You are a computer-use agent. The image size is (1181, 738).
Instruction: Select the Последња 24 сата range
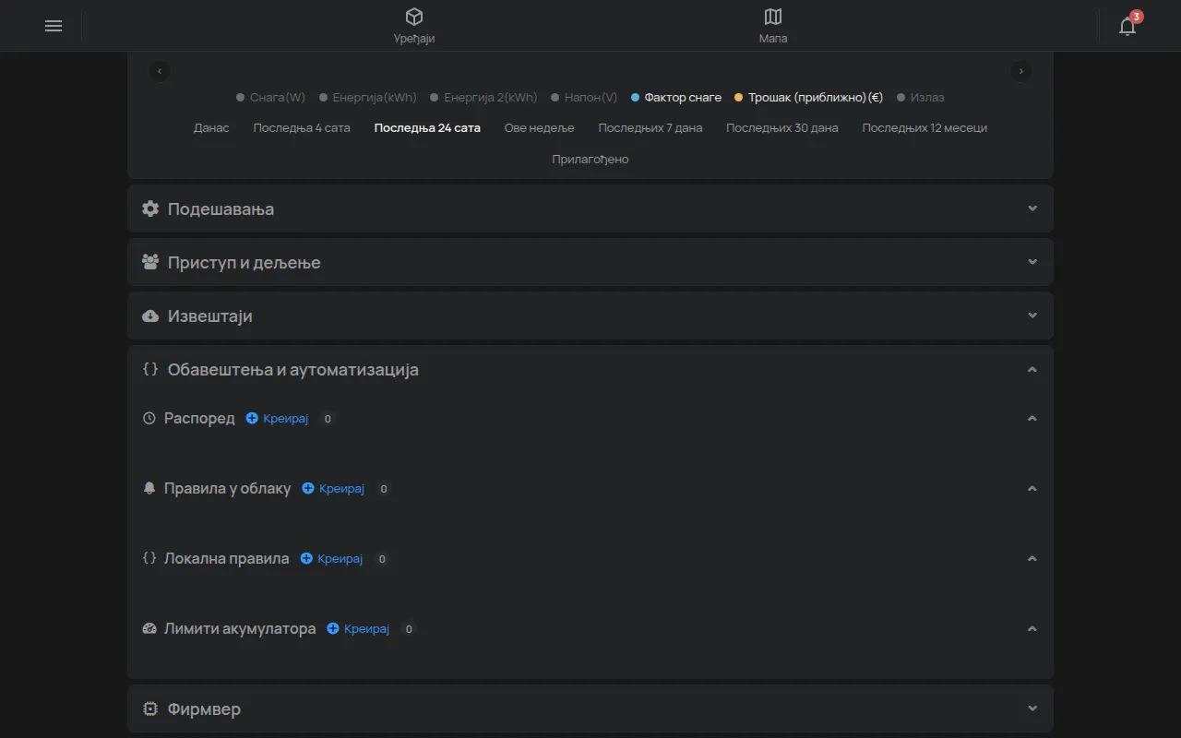[427, 128]
